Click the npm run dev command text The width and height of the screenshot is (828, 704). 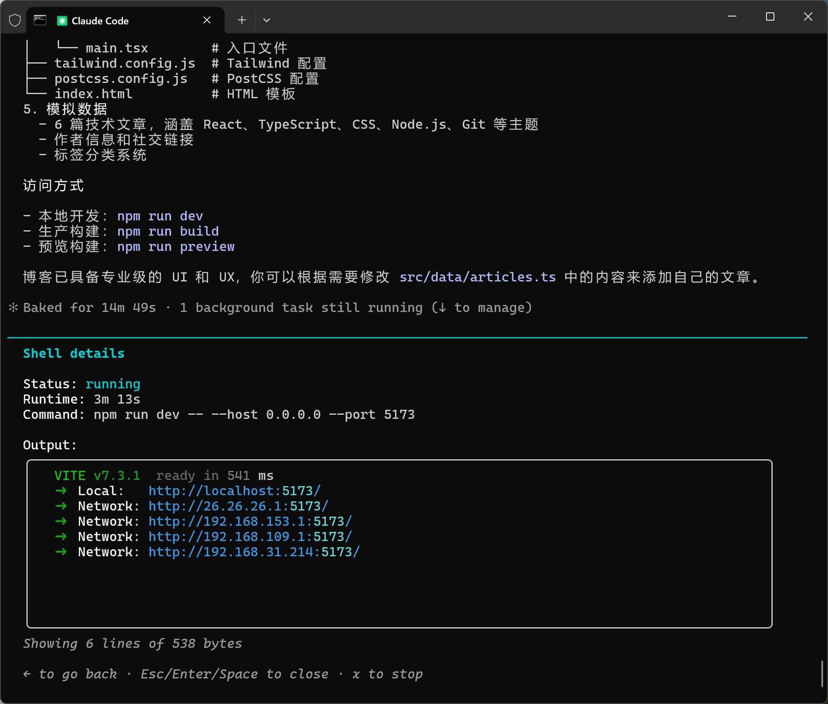[x=160, y=216]
